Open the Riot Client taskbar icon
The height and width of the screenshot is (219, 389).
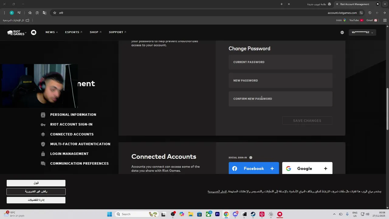point(280,214)
